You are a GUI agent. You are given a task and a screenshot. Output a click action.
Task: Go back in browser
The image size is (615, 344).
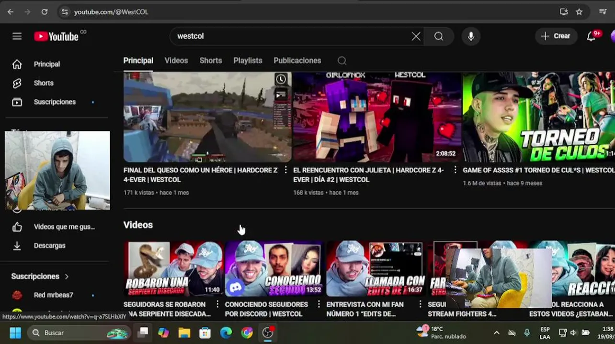11,12
